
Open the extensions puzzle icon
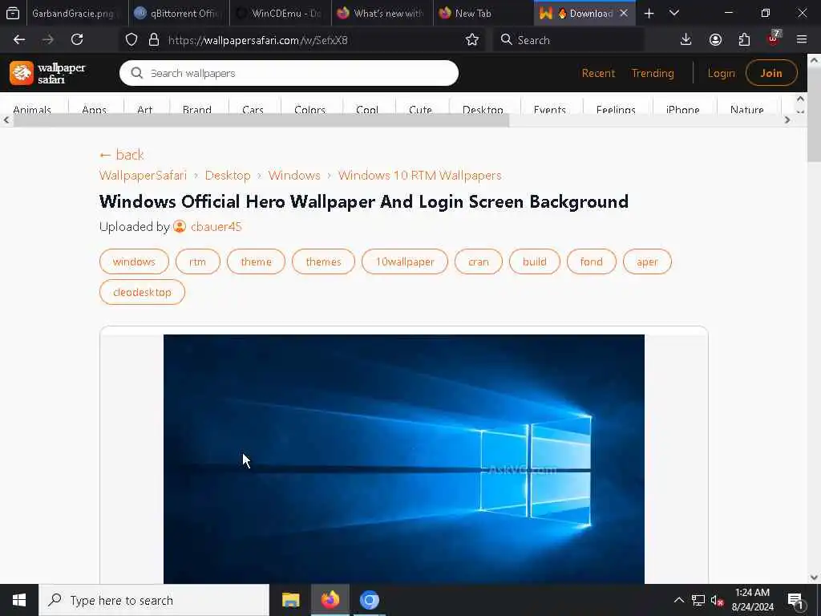coord(744,40)
